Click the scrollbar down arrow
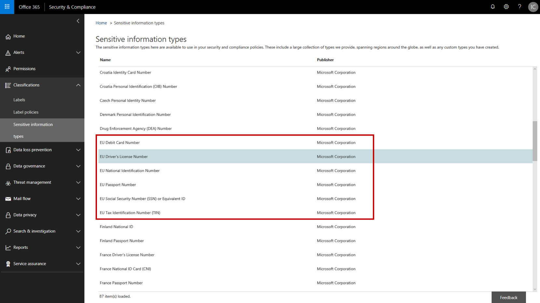 tap(535, 289)
